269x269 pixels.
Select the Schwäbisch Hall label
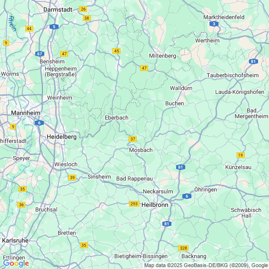(x=246, y=213)
